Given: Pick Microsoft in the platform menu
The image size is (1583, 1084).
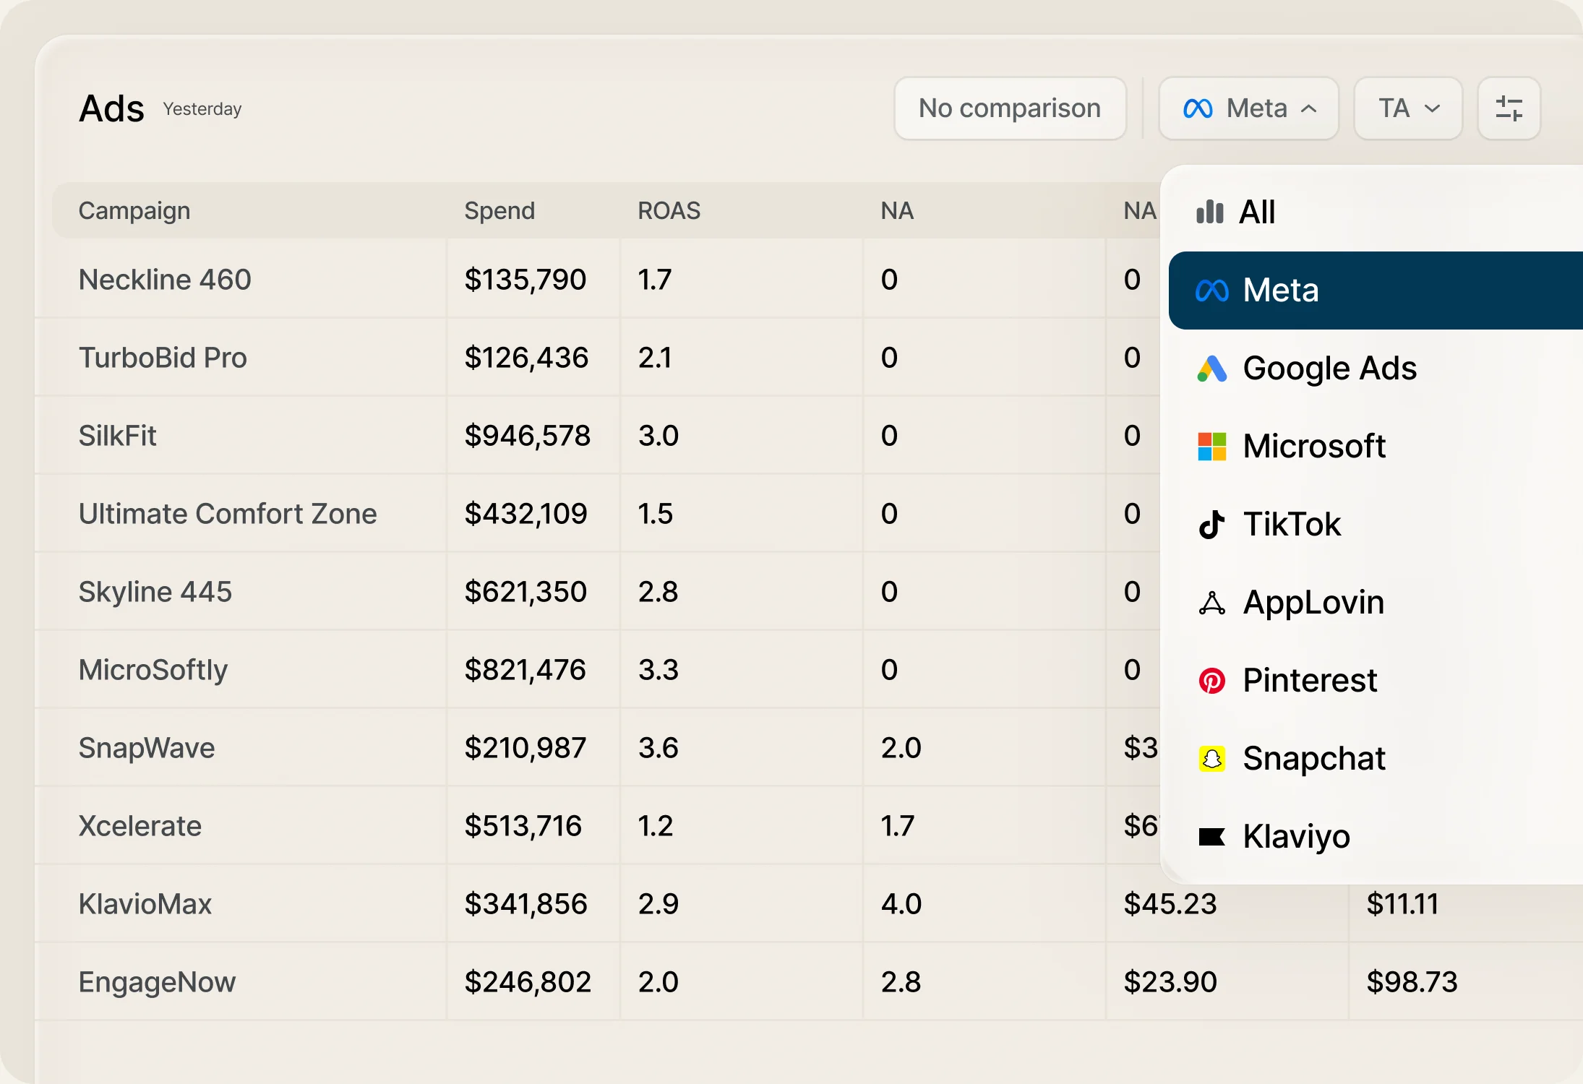Looking at the screenshot, I should click(1376, 447).
